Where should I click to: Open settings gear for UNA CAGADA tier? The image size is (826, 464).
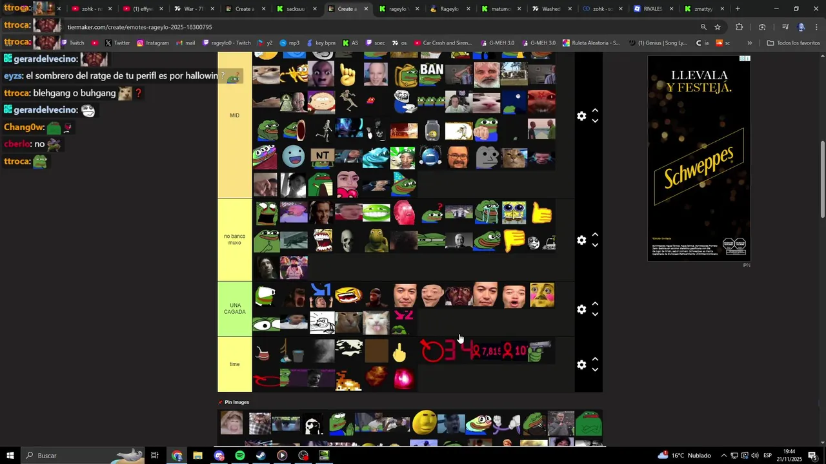click(581, 309)
